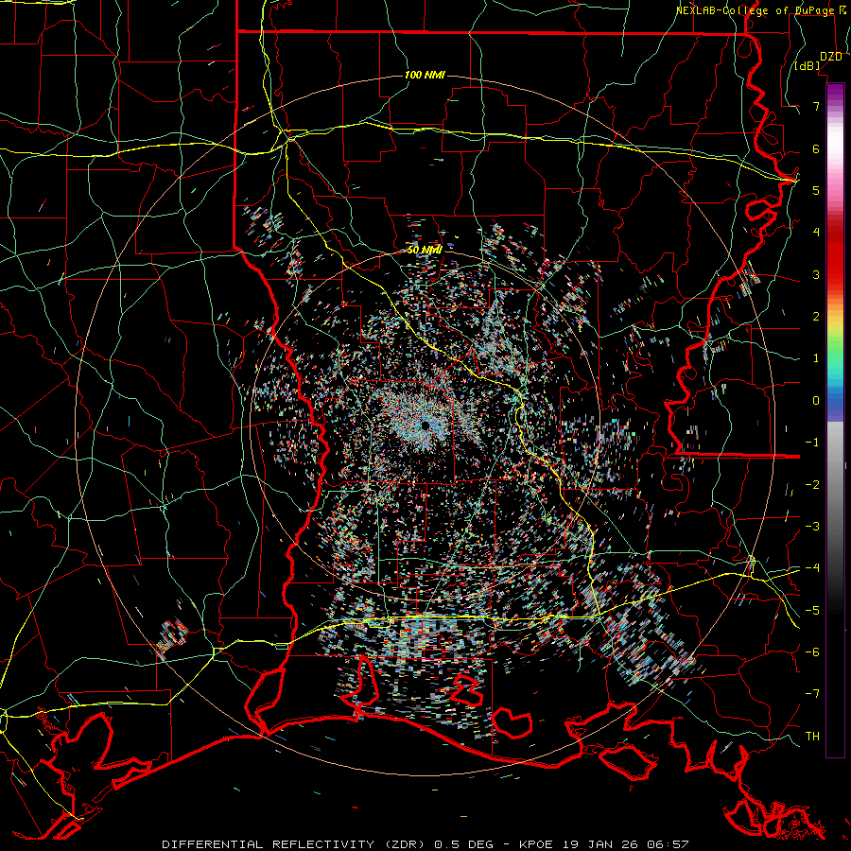
Task: Click the NEXLAB-College of DuPage label
Action: [x=762, y=10]
